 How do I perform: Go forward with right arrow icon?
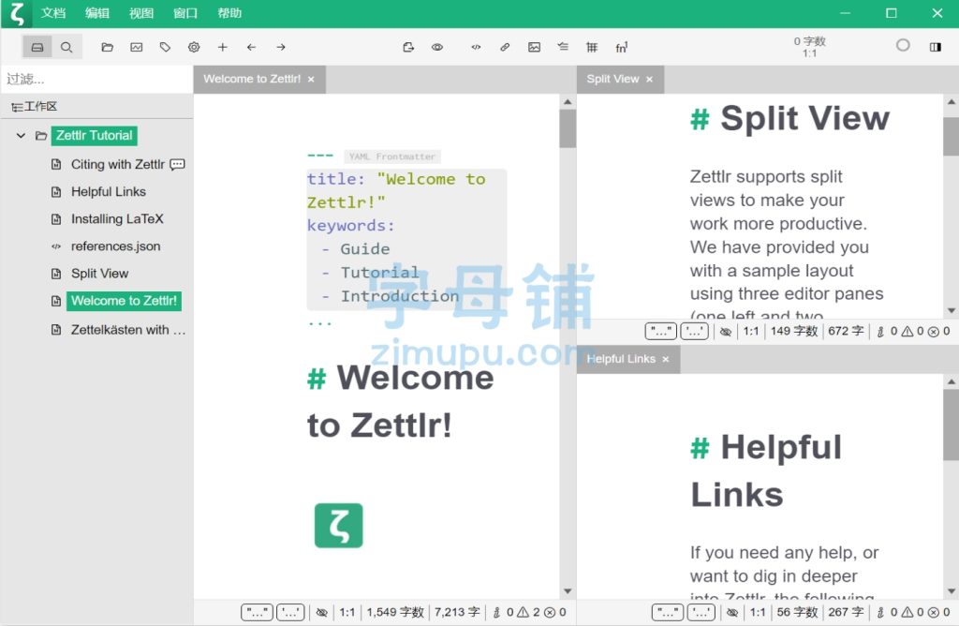(281, 47)
